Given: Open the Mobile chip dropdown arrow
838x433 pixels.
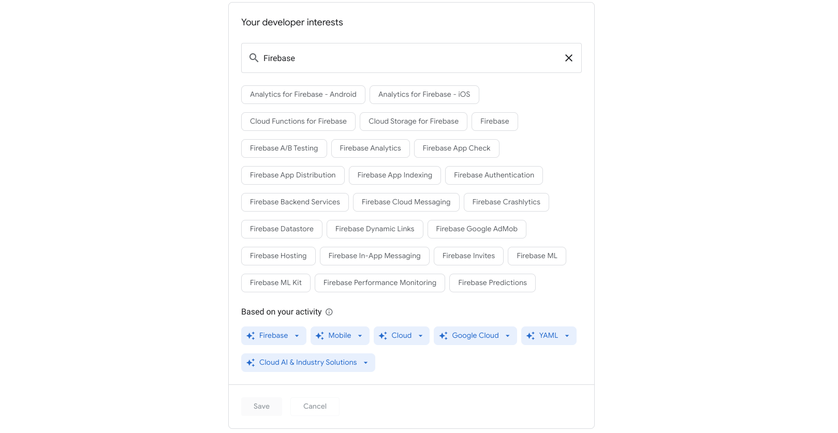Looking at the screenshot, I should (x=360, y=336).
